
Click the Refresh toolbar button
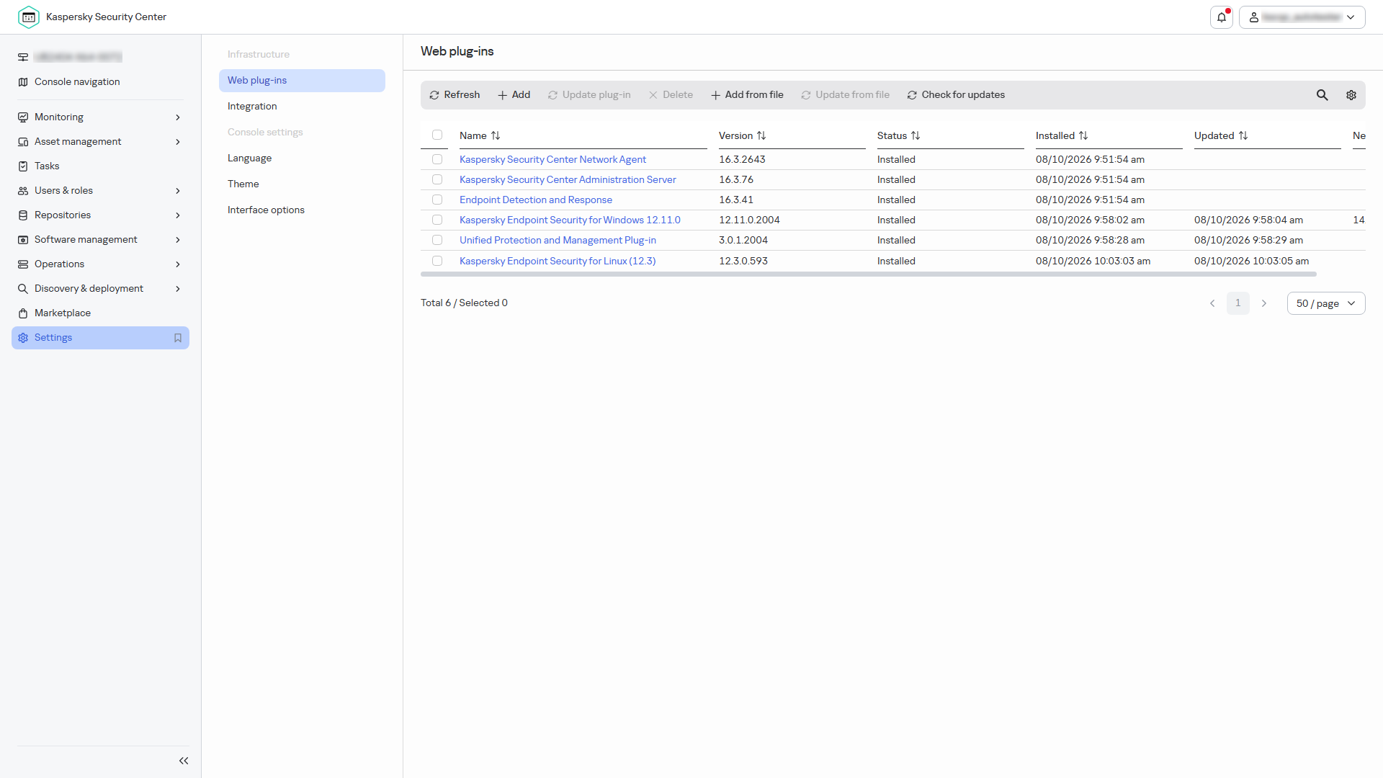(x=455, y=95)
